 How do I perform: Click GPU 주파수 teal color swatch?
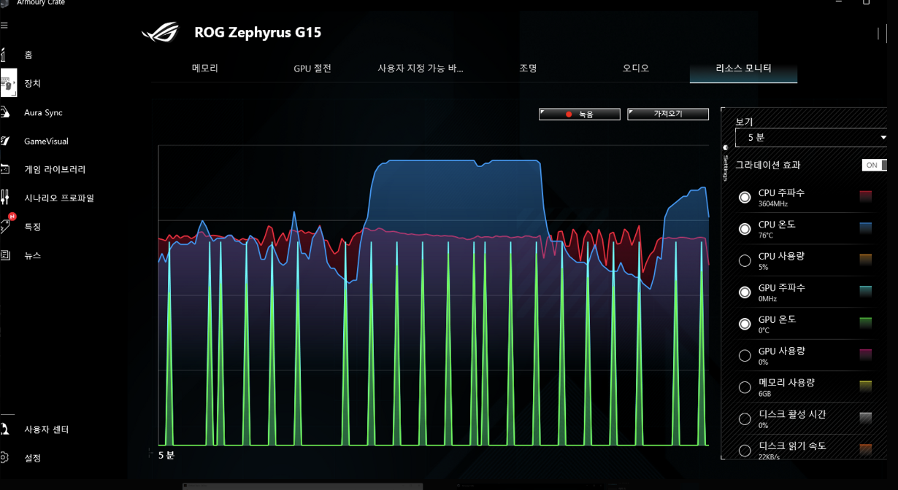865,292
